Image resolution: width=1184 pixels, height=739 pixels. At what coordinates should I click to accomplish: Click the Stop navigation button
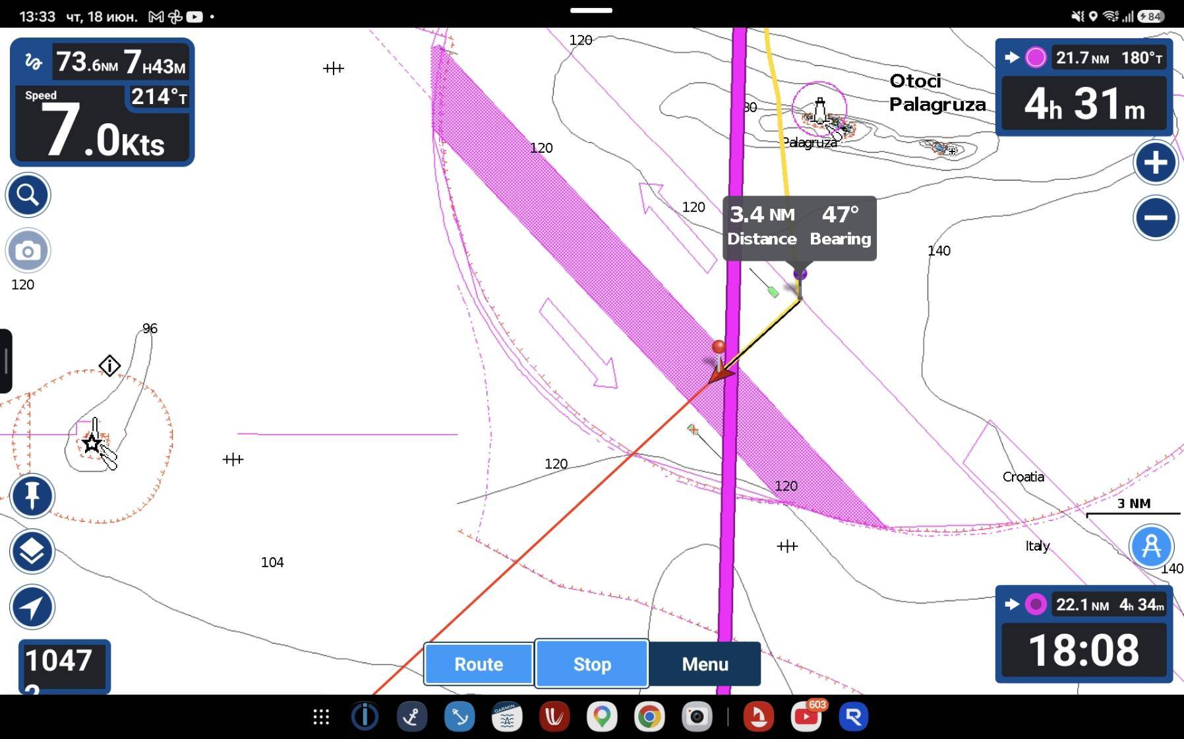(x=592, y=664)
